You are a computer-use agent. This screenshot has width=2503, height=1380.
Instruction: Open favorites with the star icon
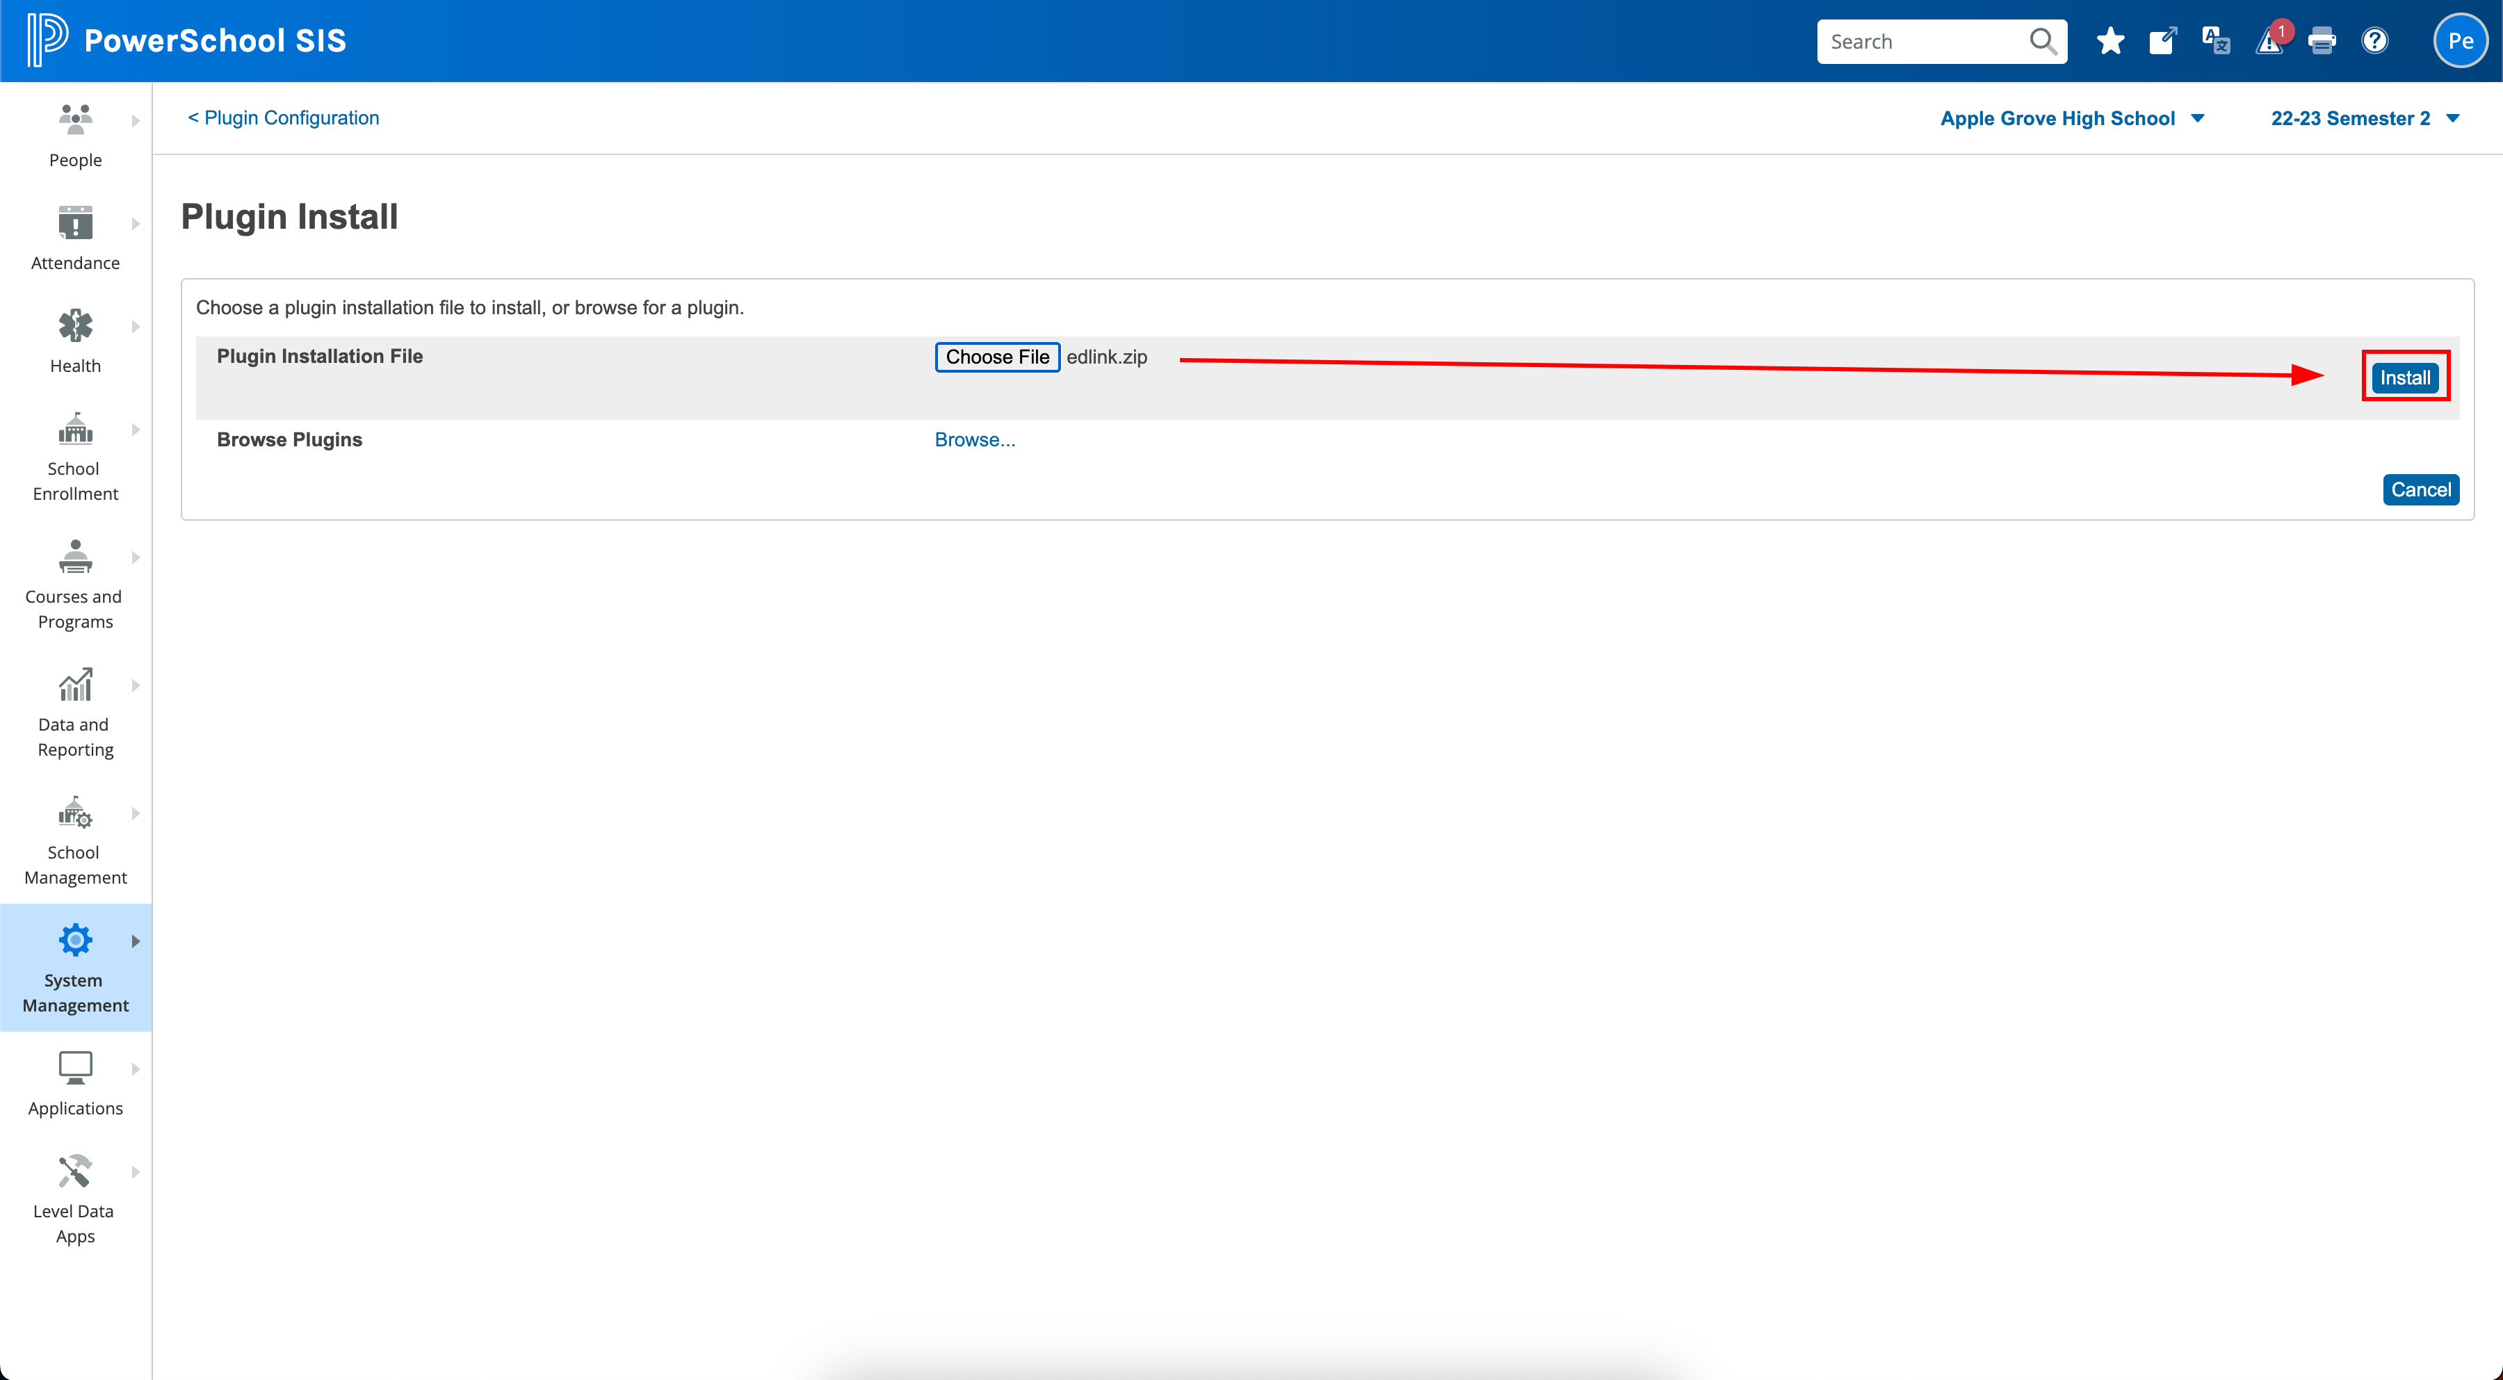2110,41
